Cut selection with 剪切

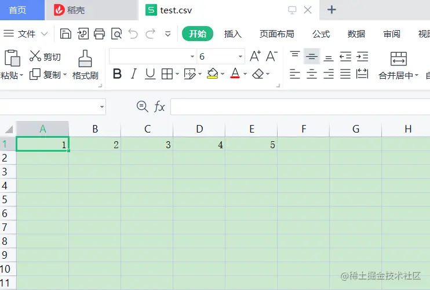click(x=45, y=56)
